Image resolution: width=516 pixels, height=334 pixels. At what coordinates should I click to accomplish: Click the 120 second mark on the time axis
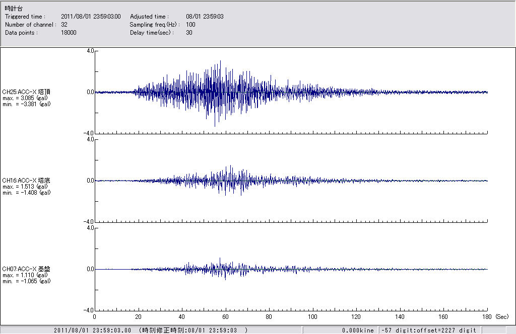click(356, 317)
